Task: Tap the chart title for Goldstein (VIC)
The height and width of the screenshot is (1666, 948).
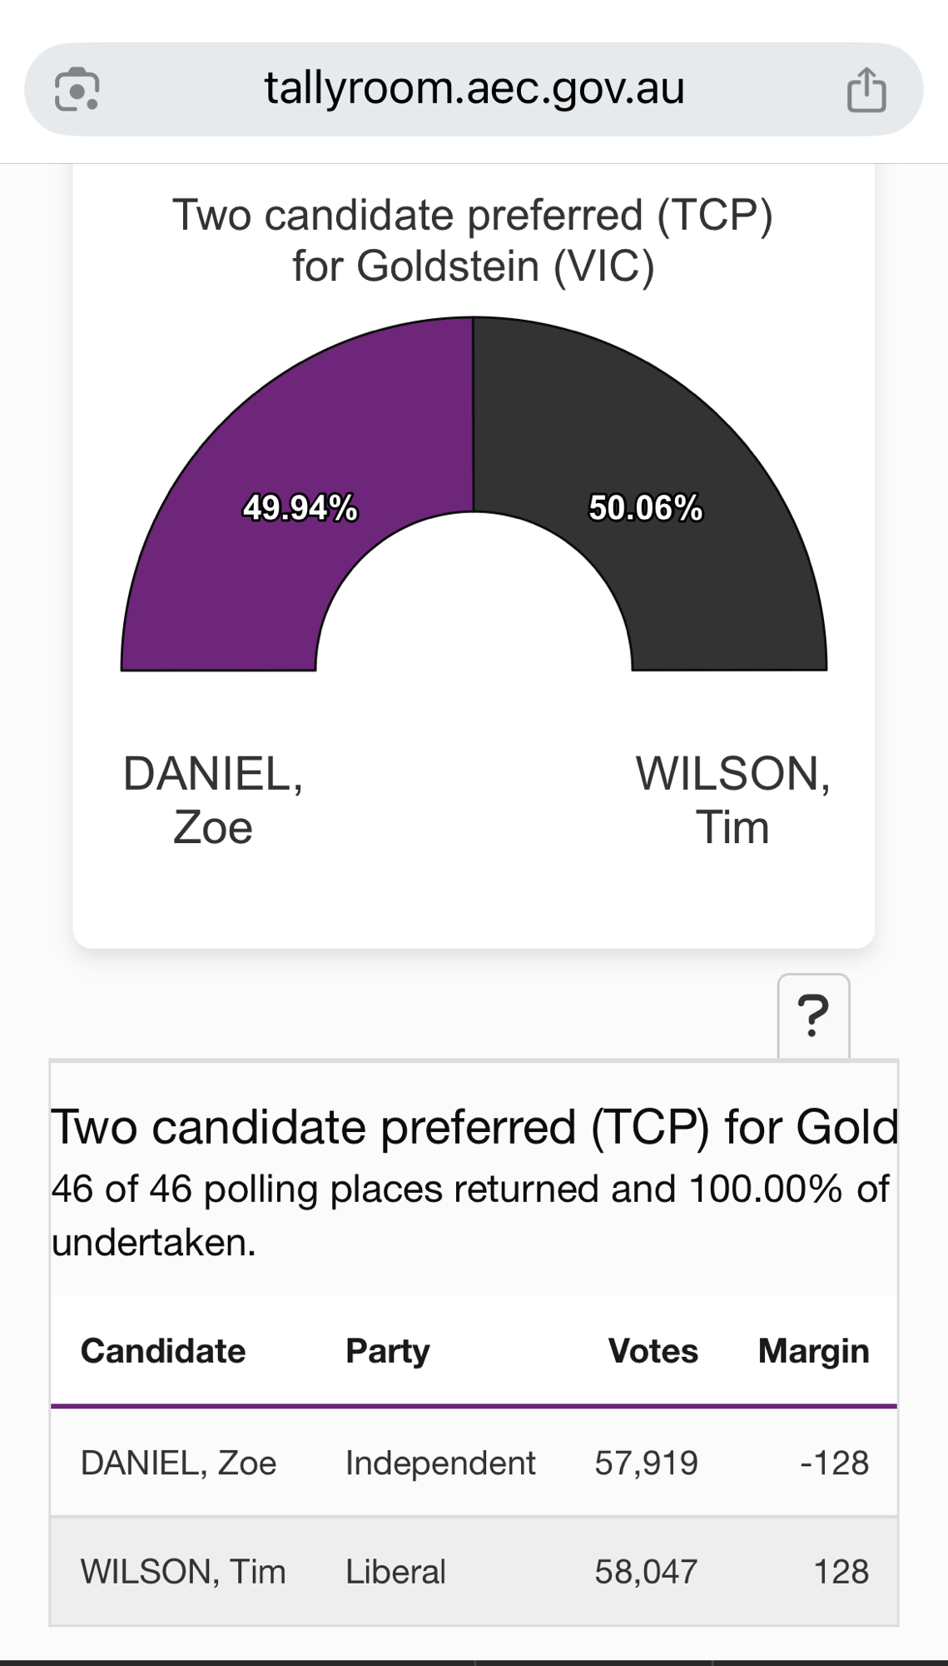Action: 473,241
